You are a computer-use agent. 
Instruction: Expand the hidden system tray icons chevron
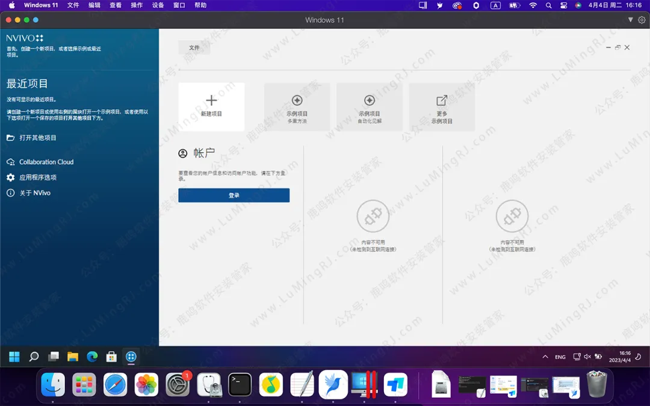tap(545, 357)
